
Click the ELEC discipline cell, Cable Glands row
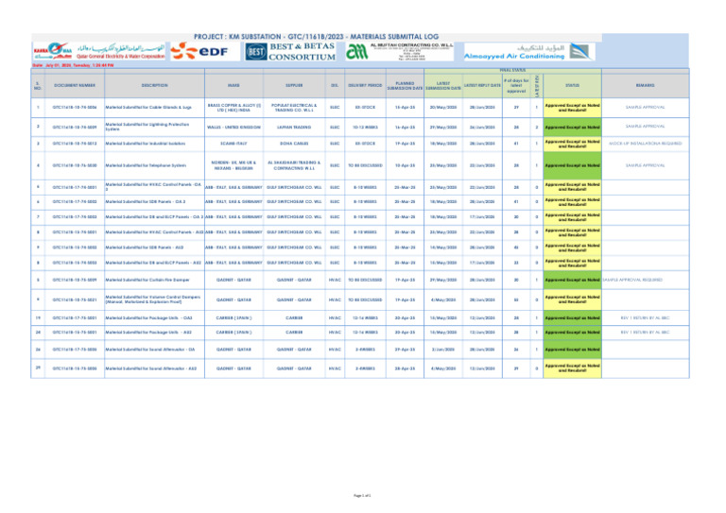point(335,108)
